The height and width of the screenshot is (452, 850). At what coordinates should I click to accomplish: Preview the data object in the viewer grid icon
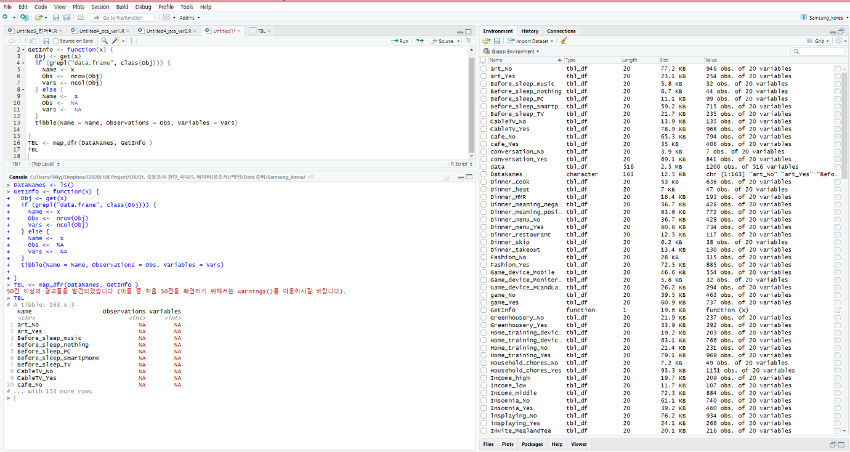[x=837, y=166]
